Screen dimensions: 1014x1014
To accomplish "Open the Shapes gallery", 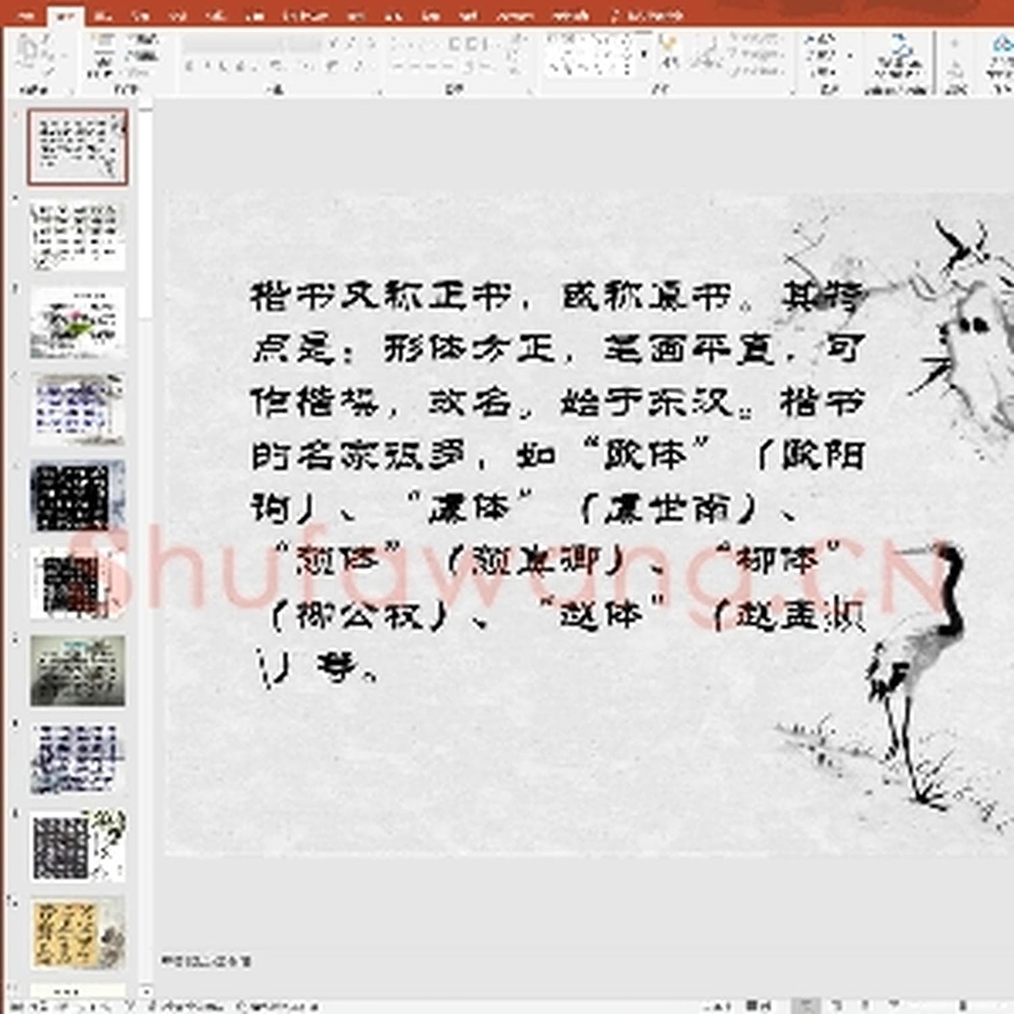I will click(588, 54).
